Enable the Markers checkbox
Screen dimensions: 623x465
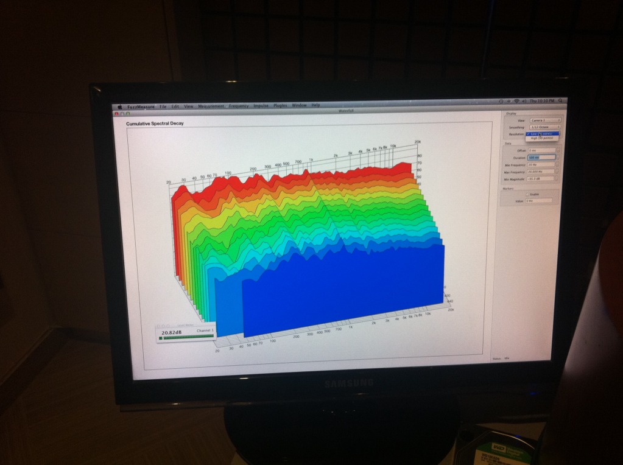pyautogui.click(x=528, y=194)
